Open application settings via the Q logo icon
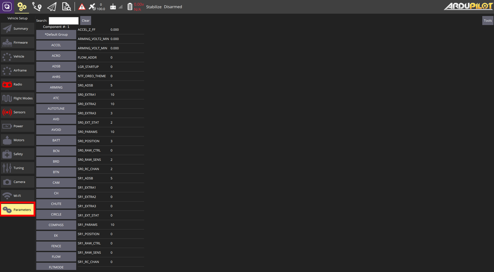Screen dimensions: 494x272 click(7, 6)
